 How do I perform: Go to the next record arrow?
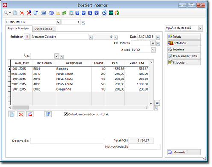[x=90, y=13]
